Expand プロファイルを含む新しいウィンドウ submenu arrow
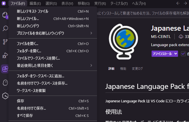 [91, 33]
